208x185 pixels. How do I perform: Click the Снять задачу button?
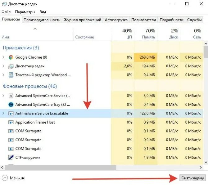pyautogui.click(x=192, y=178)
